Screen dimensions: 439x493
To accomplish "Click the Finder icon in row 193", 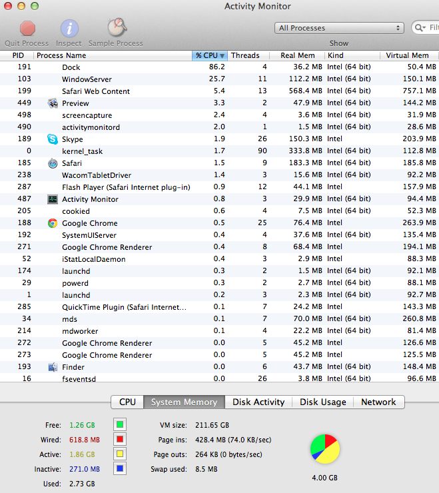I will coord(53,367).
